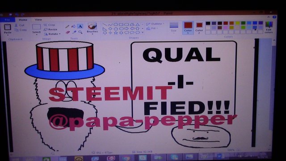Screen dimensions: 286x161
Task: Open Paint Help question mark icon
Action: [274, 17]
